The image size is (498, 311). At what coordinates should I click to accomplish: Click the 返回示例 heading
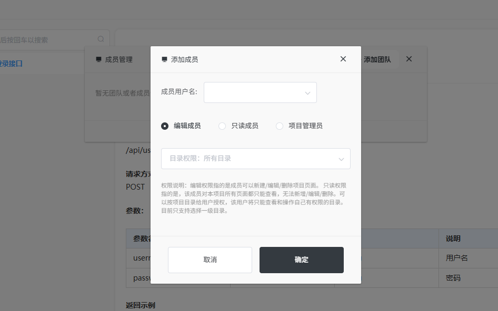[141, 305]
